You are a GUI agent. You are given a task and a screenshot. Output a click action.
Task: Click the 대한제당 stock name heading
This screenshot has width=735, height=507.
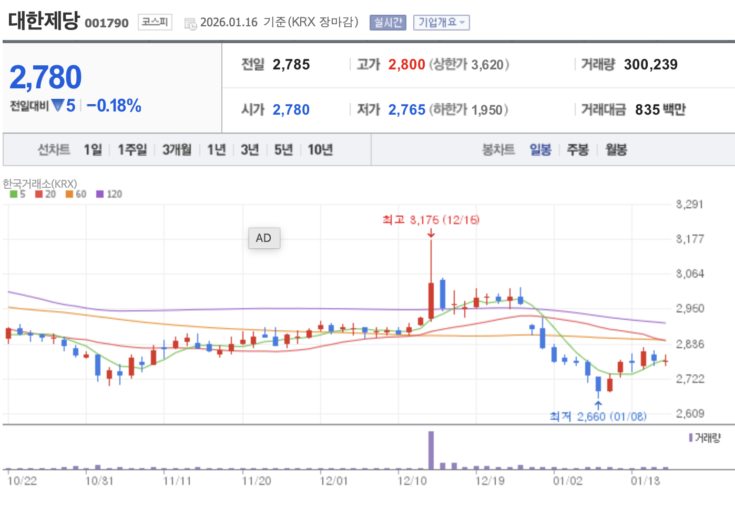pos(44,21)
